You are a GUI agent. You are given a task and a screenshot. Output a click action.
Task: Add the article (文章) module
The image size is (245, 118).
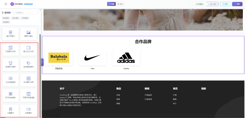point(10,111)
